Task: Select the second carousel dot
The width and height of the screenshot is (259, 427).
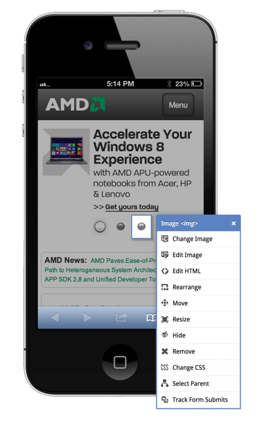Action: (120, 226)
